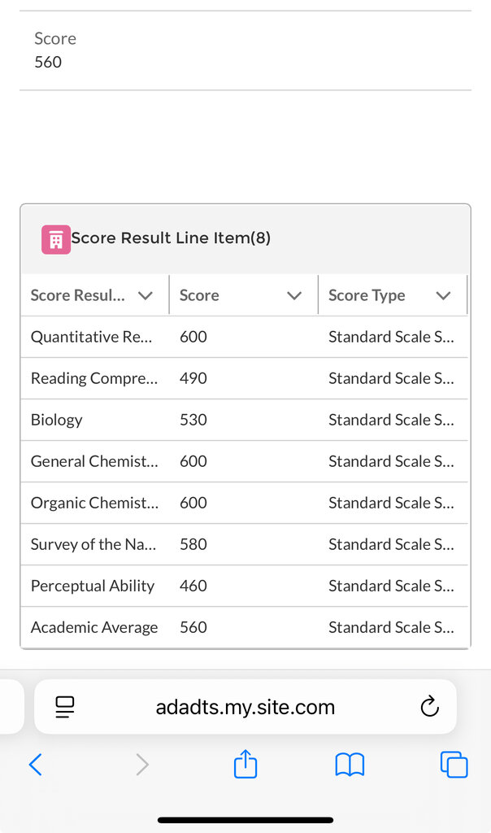Open Safari bookmarks book icon
Image resolution: width=491 pixels, height=833 pixels.
click(350, 765)
